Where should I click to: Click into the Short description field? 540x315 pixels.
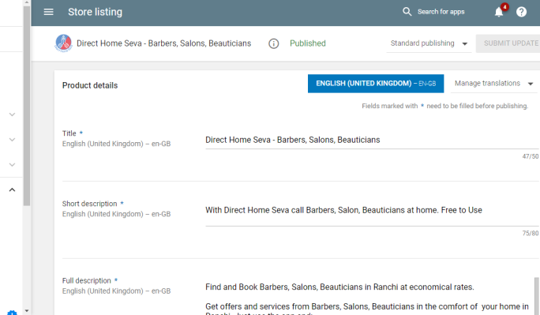point(372,210)
